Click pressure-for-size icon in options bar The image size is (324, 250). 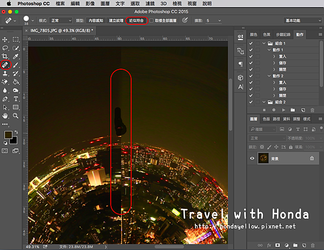[x=185, y=20]
